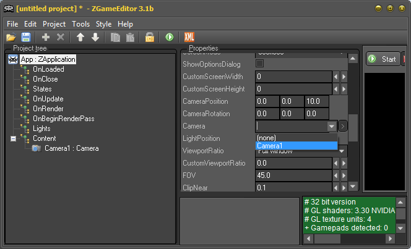The image size is (411, 249).
Task: Click log panel scroll down arrow
Action: (x=400, y=229)
